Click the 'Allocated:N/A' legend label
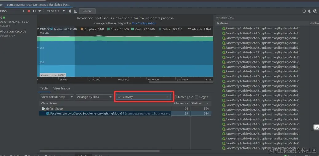The image size is (319, 156). [x=202, y=29]
